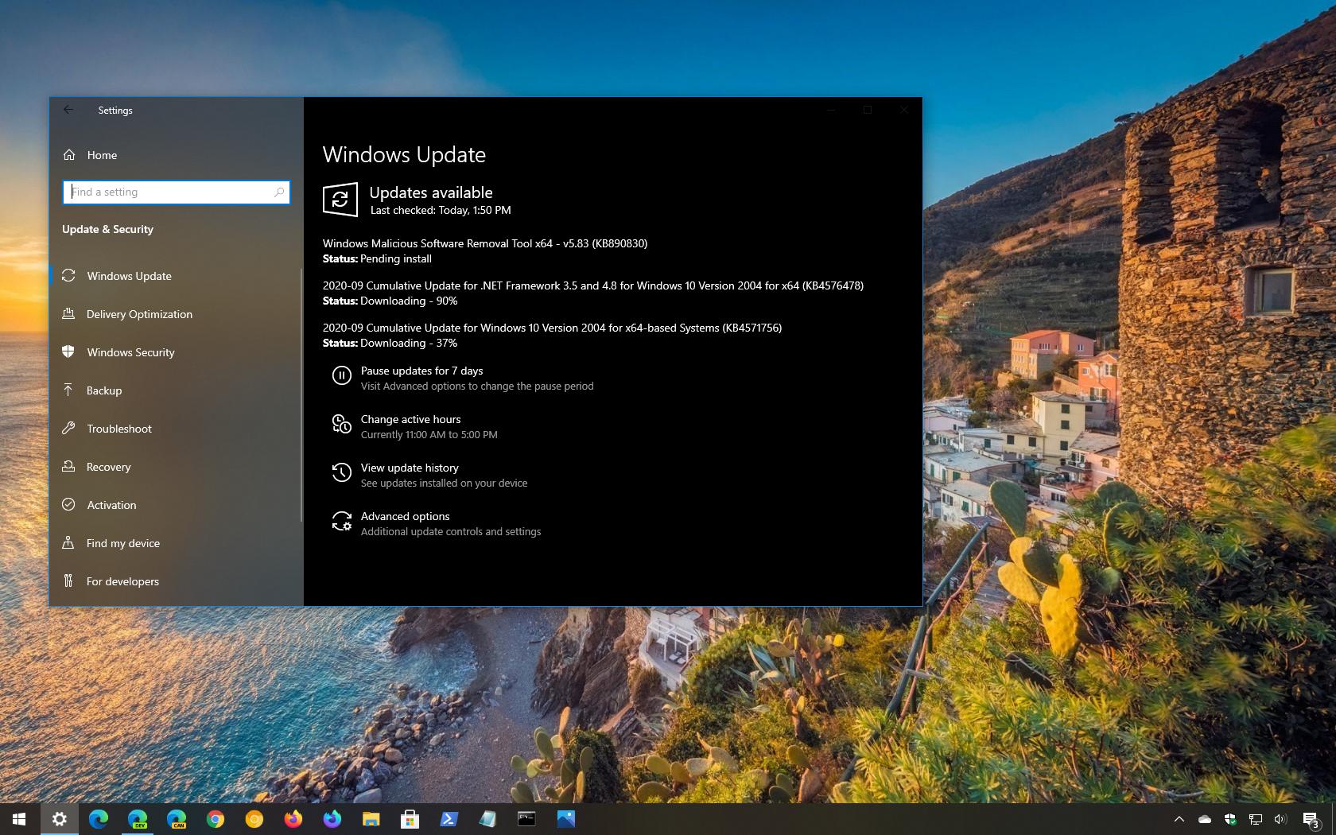Screen dimensions: 1336x835
Task: Select Troubleshoot in the sidebar
Action: [118, 429]
